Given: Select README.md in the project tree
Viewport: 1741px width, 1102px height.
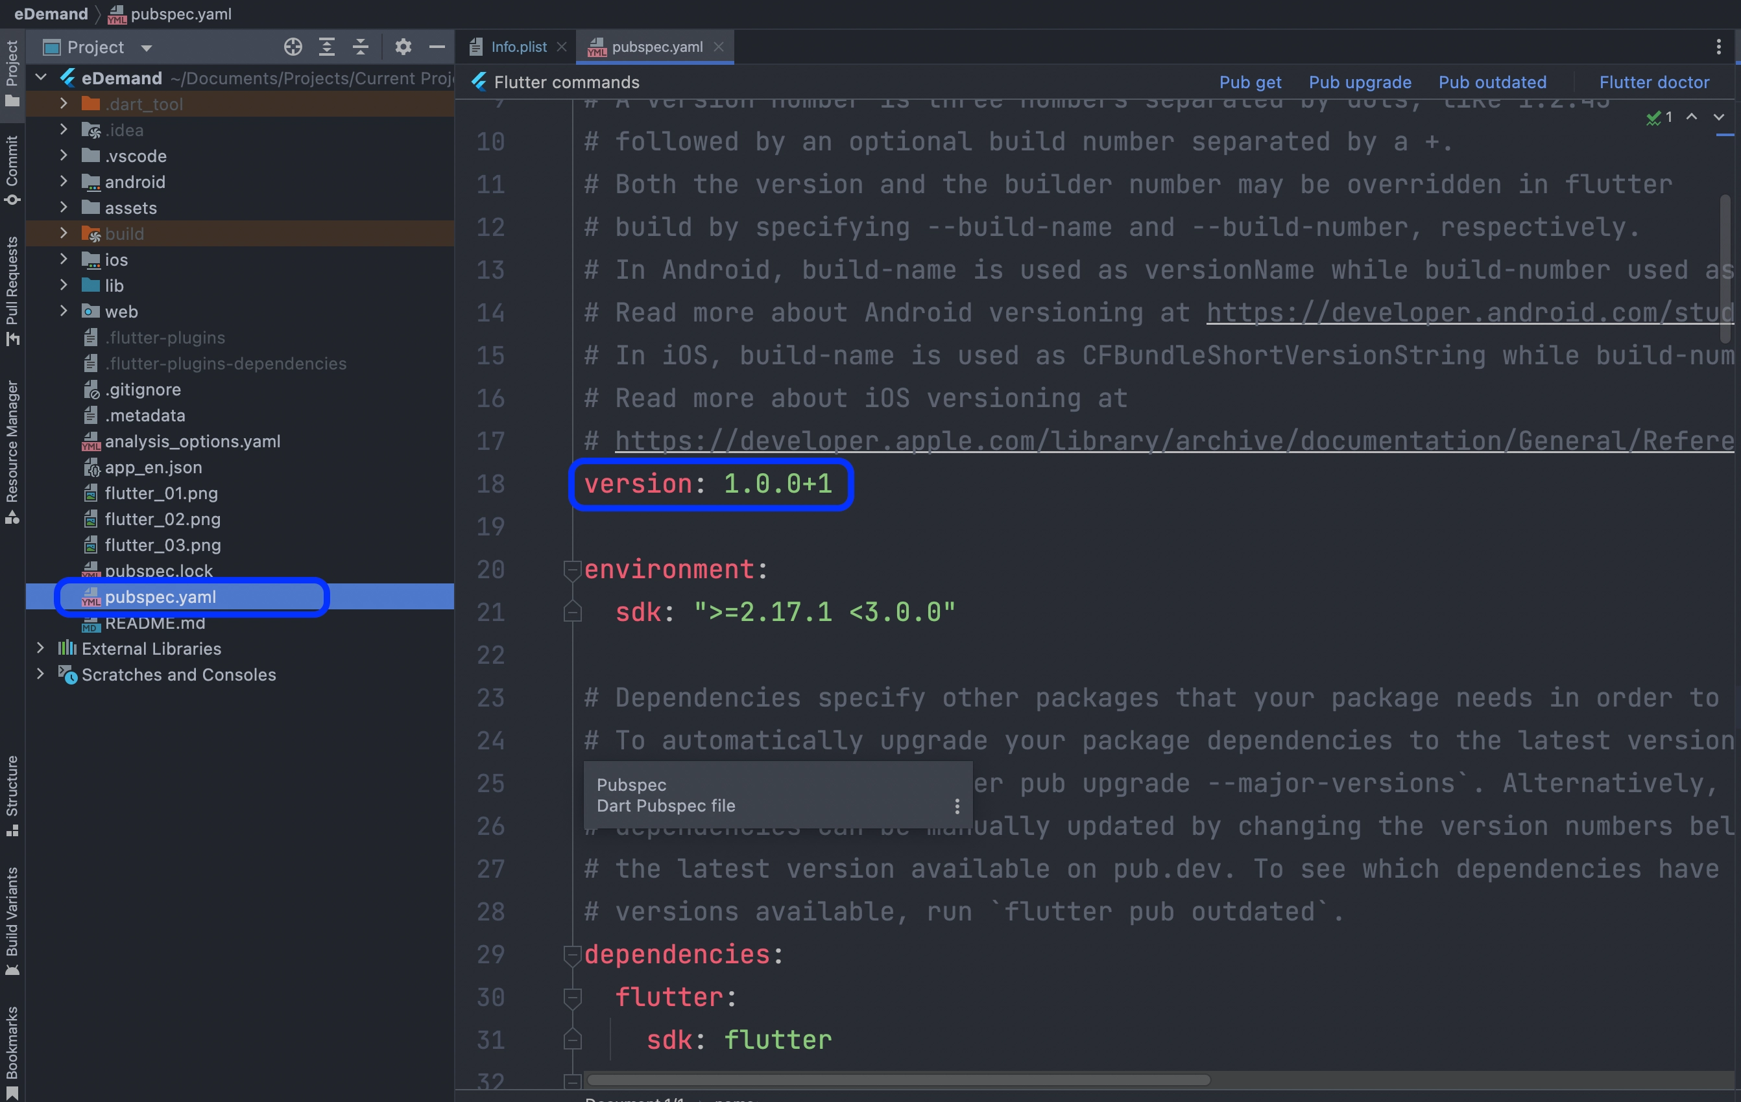Looking at the screenshot, I should (x=155, y=623).
